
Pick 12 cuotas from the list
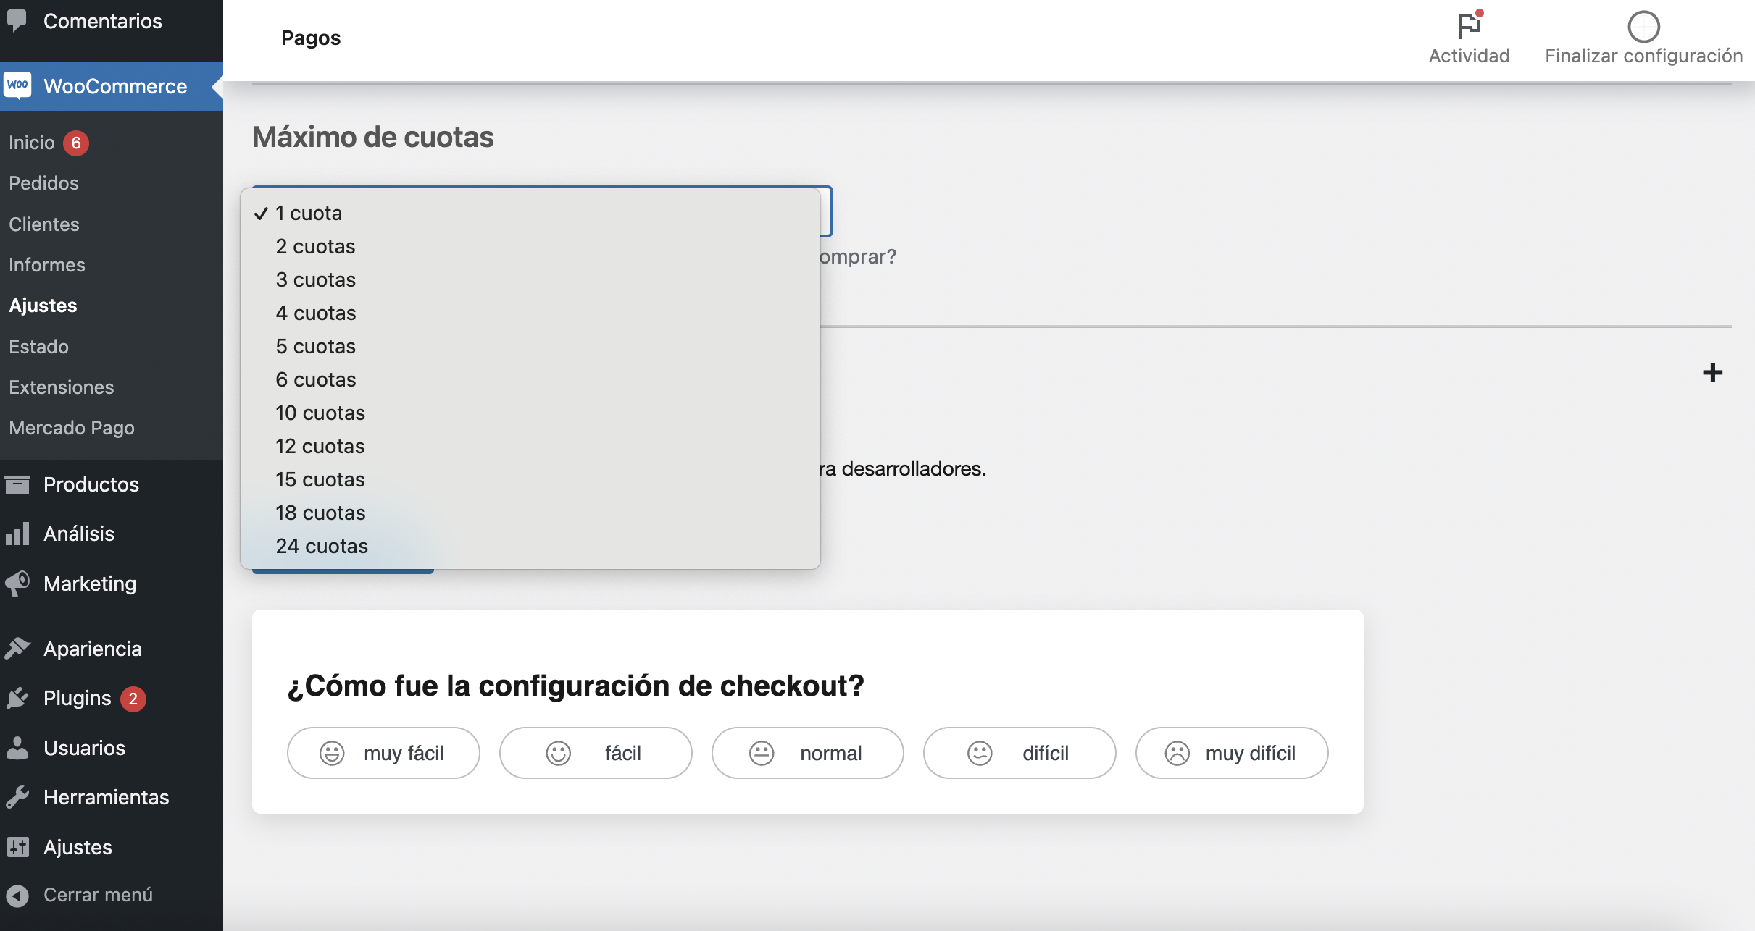[530, 446]
